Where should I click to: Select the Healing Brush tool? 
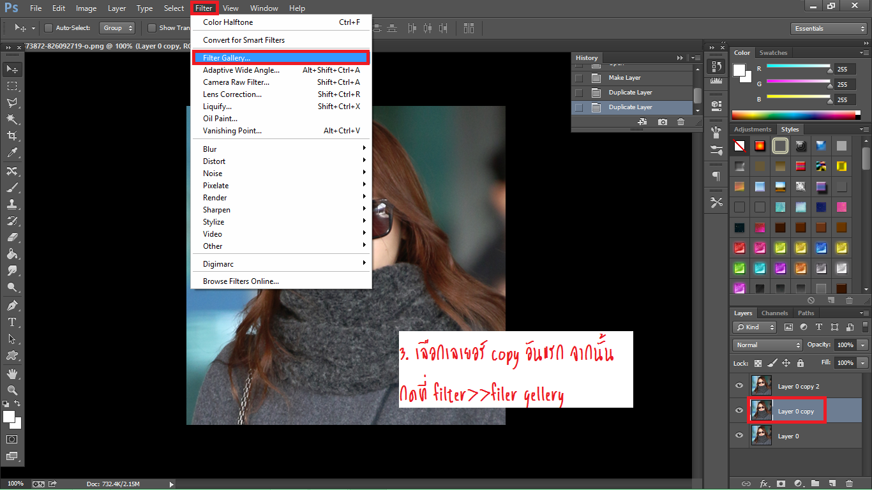pos(12,171)
